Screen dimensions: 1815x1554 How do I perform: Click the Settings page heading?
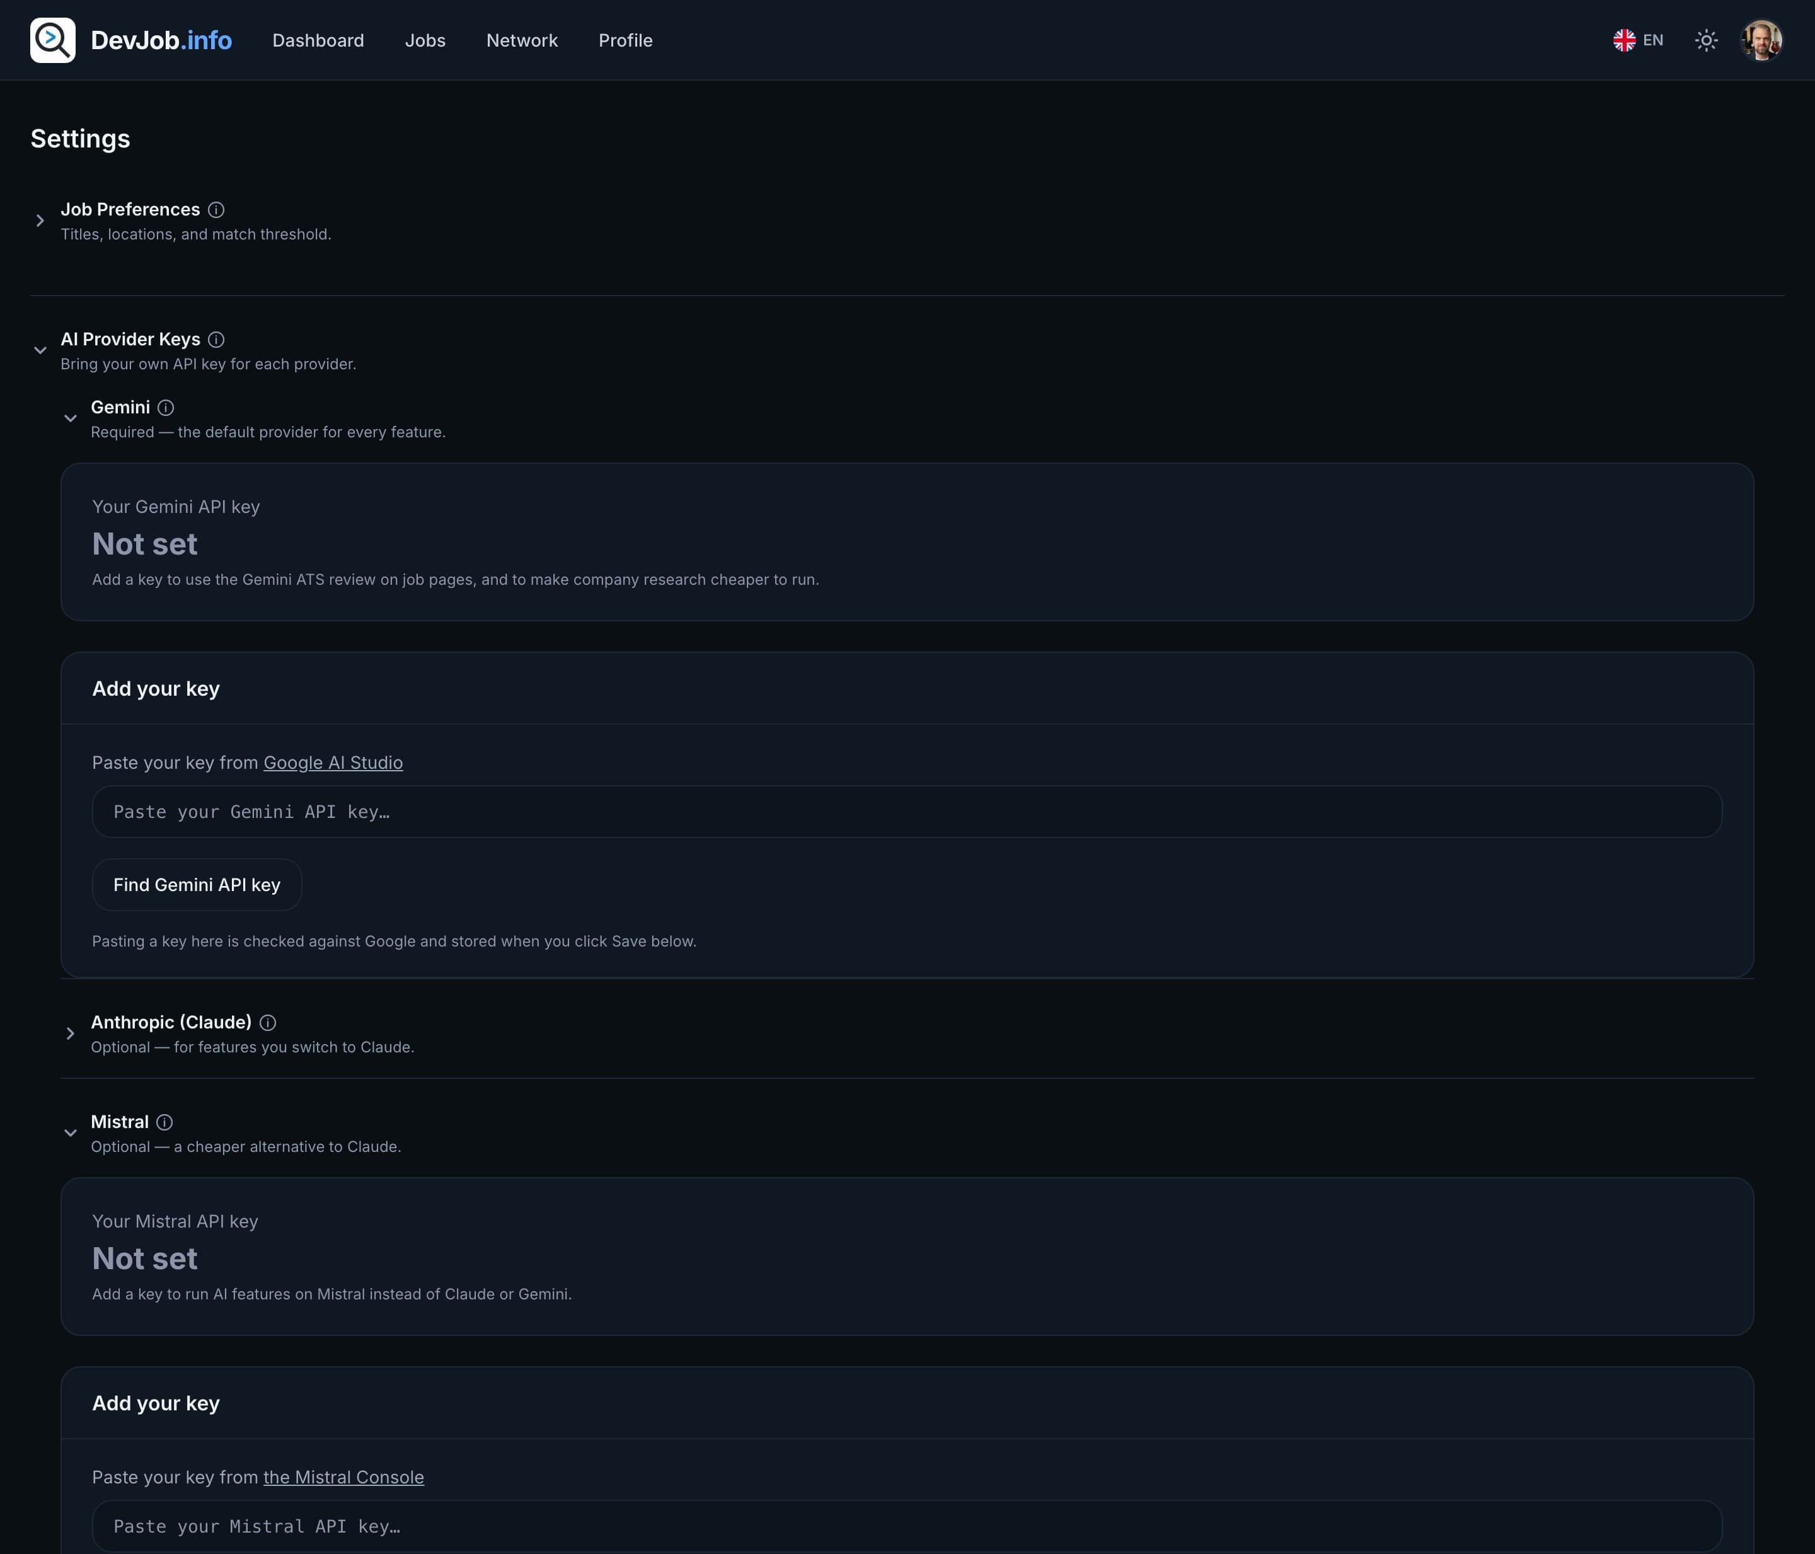[81, 139]
